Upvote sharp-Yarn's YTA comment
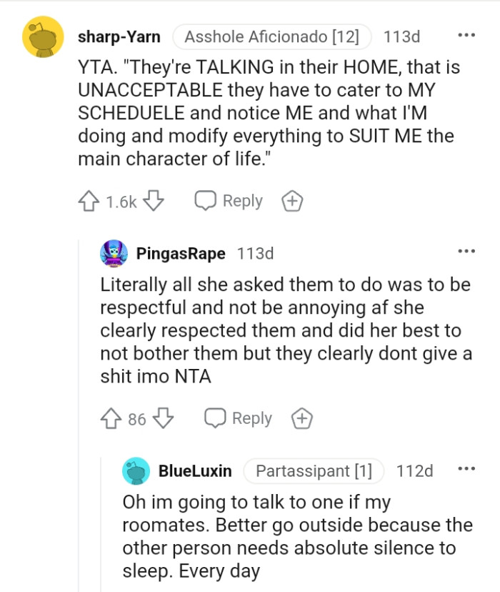This screenshot has width=500, height=592. pos(89,201)
